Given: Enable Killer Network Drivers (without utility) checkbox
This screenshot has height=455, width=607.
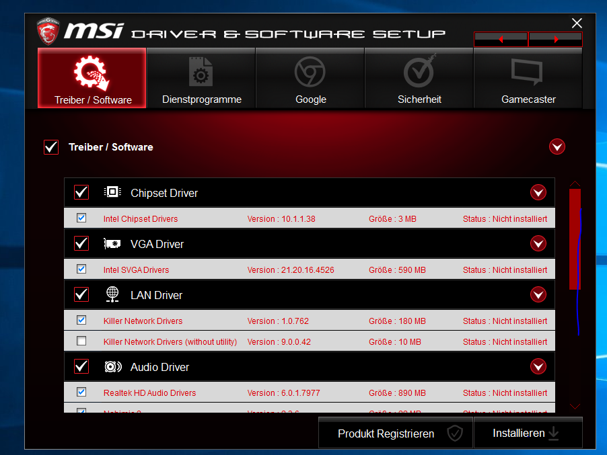Looking at the screenshot, I should click(81, 341).
